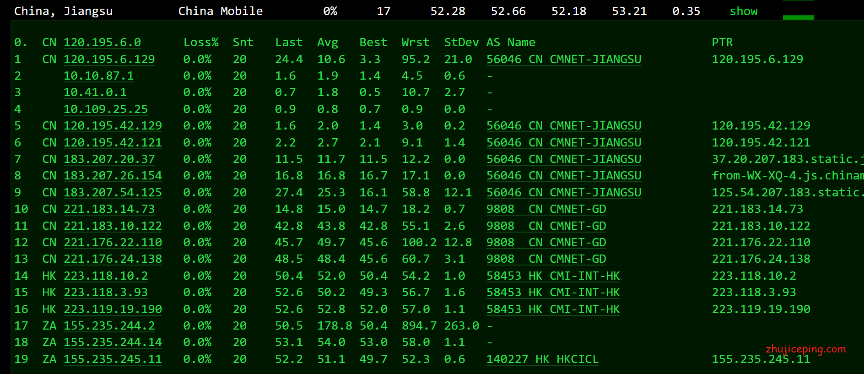Open hop 19 IP link 155.235.245.11
This screenshot has width=864, height=374.
click(x=113, y=359)
